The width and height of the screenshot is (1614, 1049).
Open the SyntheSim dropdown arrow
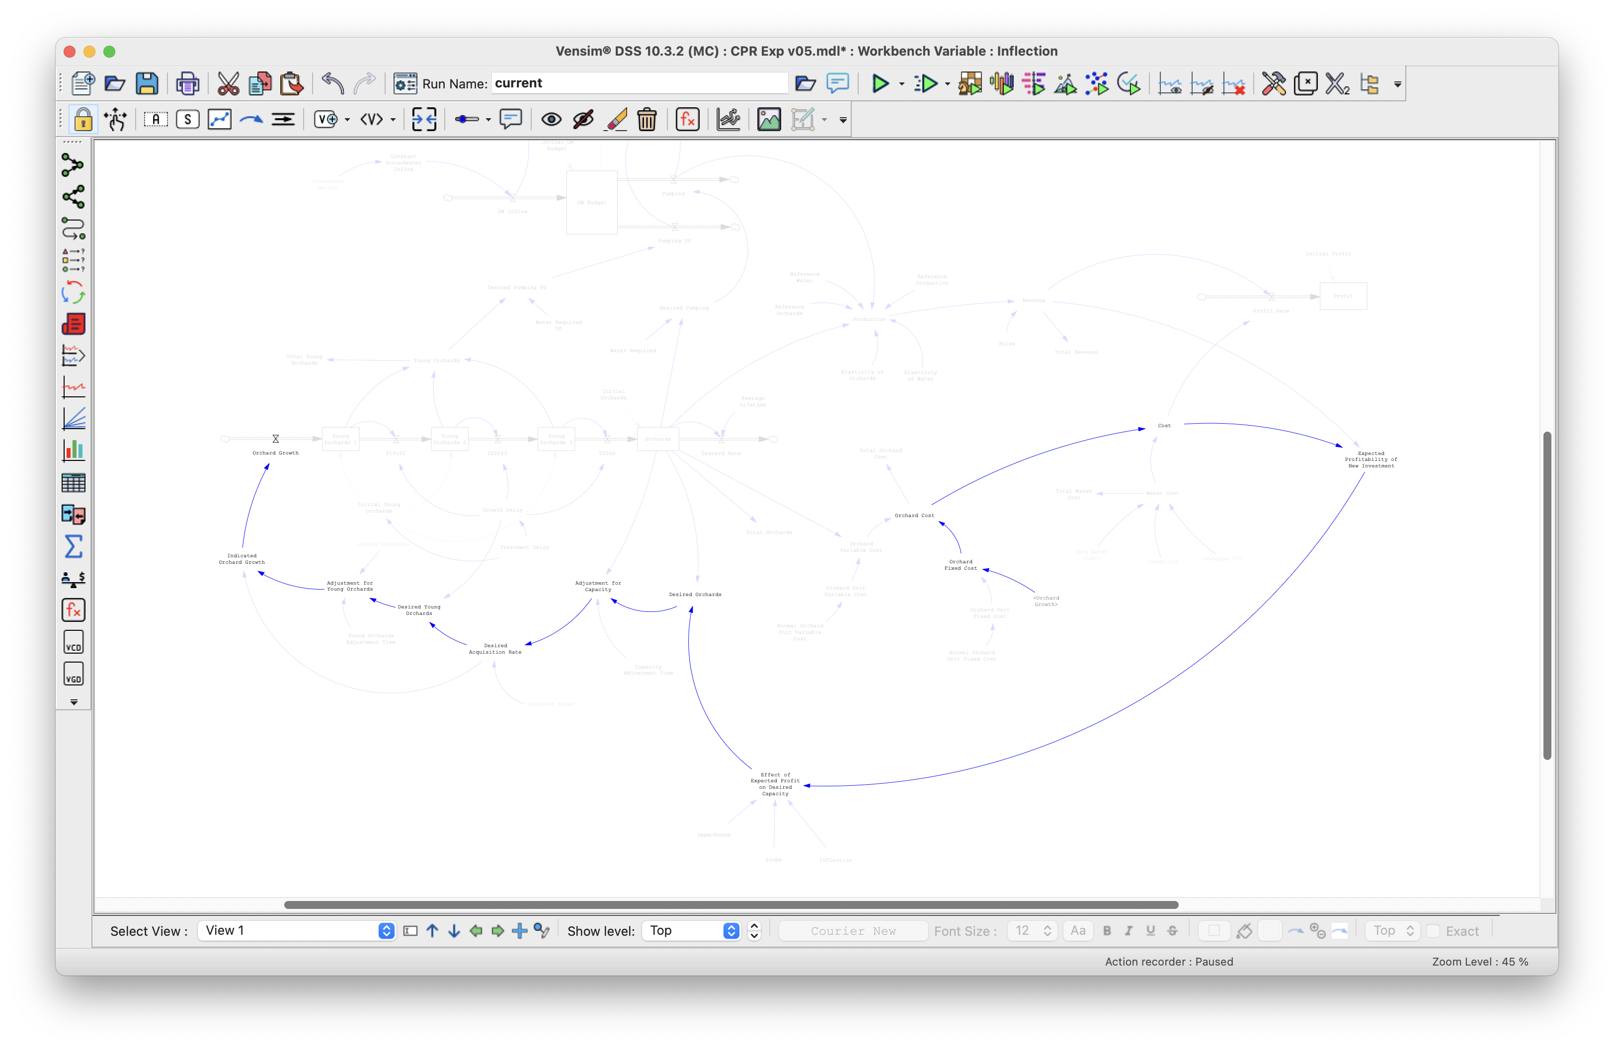click(947, 84)
